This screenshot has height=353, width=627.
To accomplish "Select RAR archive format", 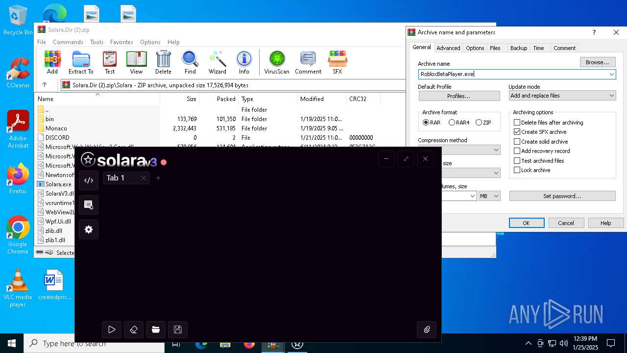I will (431, 123).
